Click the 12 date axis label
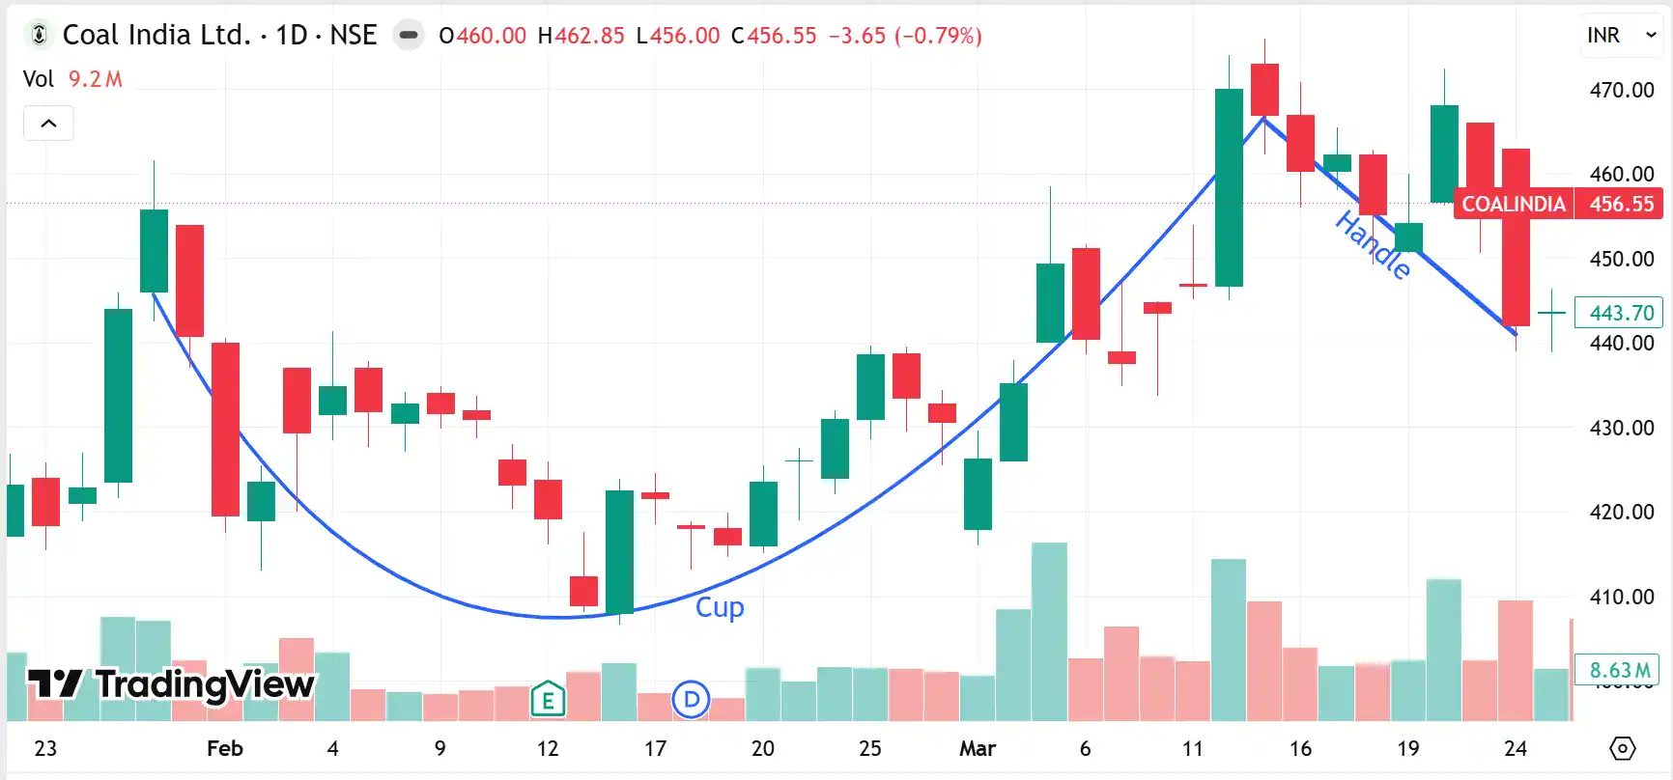Viewport: 1673px width, 780px height. pos(548,748)
